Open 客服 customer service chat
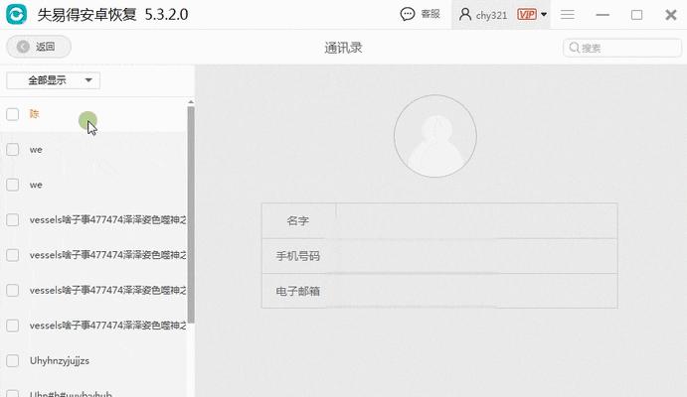The width and height of the screenshot is (687, 397). (420, 14)
